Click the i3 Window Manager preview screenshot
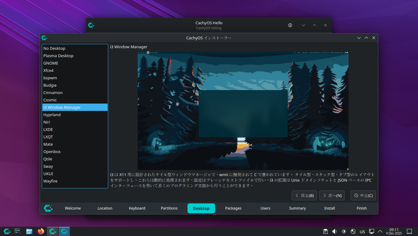The height and width of the screenshot is (236, 418). tap(243, 111)
